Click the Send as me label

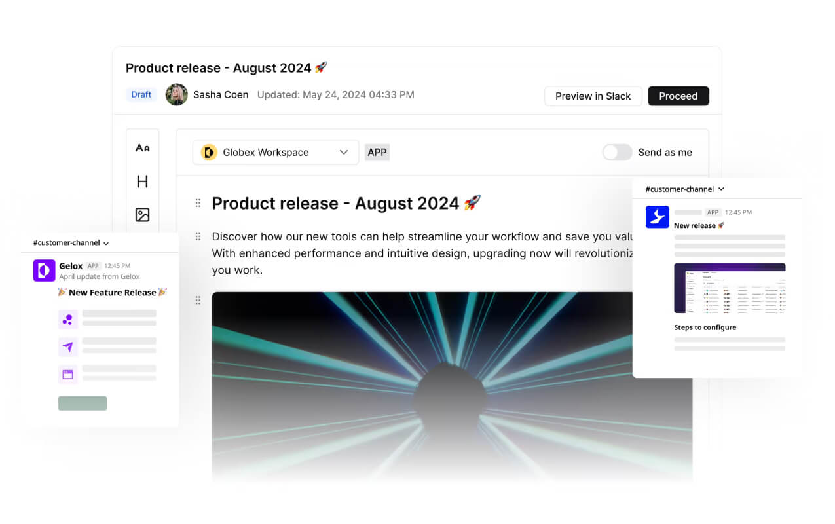[x=665, y=152]
